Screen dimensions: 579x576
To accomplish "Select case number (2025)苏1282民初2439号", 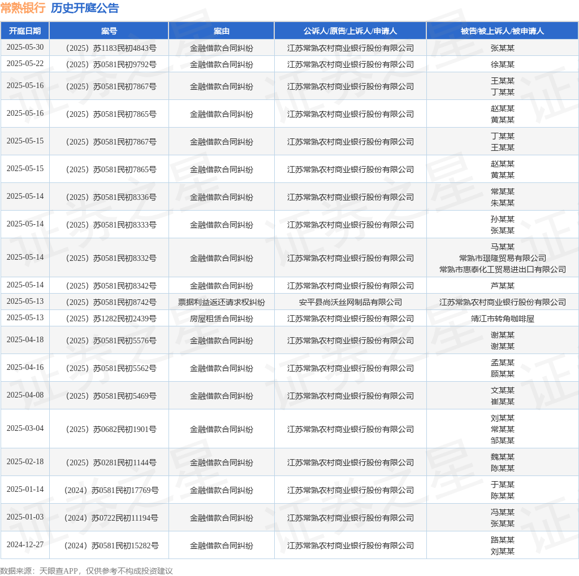I will [110, 318].
